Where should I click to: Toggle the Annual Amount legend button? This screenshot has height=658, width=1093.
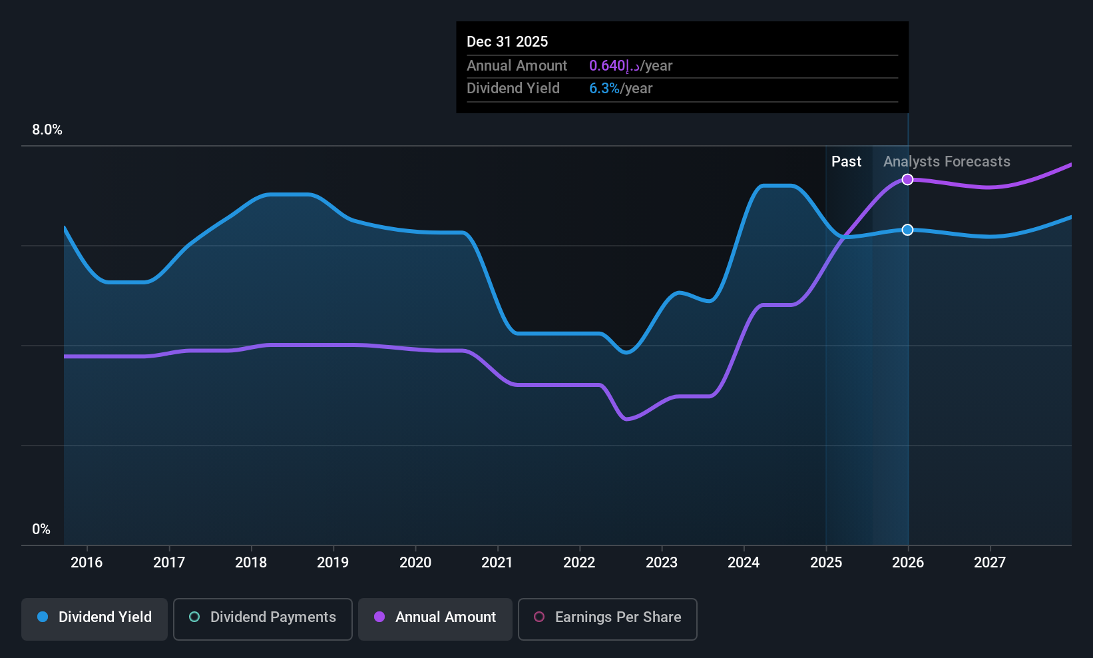click(435, 619)
